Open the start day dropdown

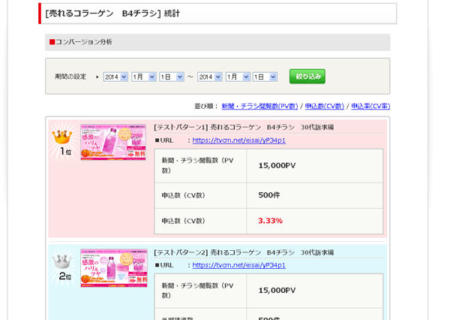(x=171, y=77)
